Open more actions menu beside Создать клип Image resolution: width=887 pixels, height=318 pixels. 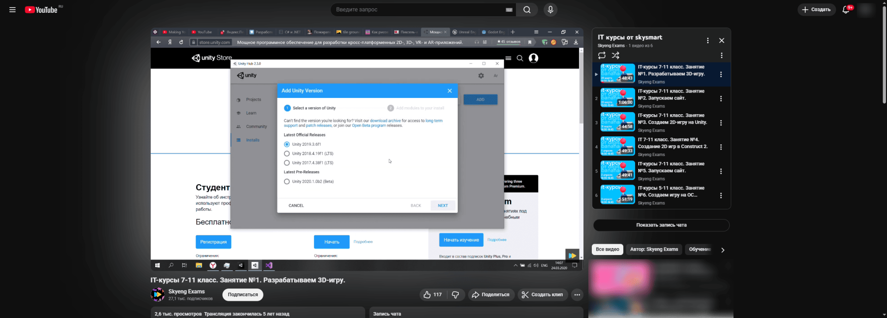pyautogui.click(x=577, y=294)
